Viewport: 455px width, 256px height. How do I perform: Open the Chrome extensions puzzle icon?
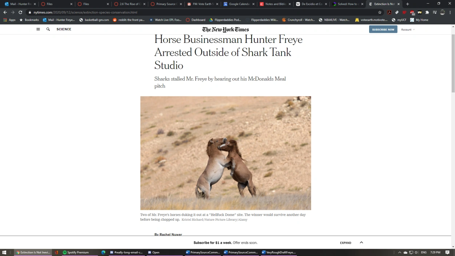[427, 12]
